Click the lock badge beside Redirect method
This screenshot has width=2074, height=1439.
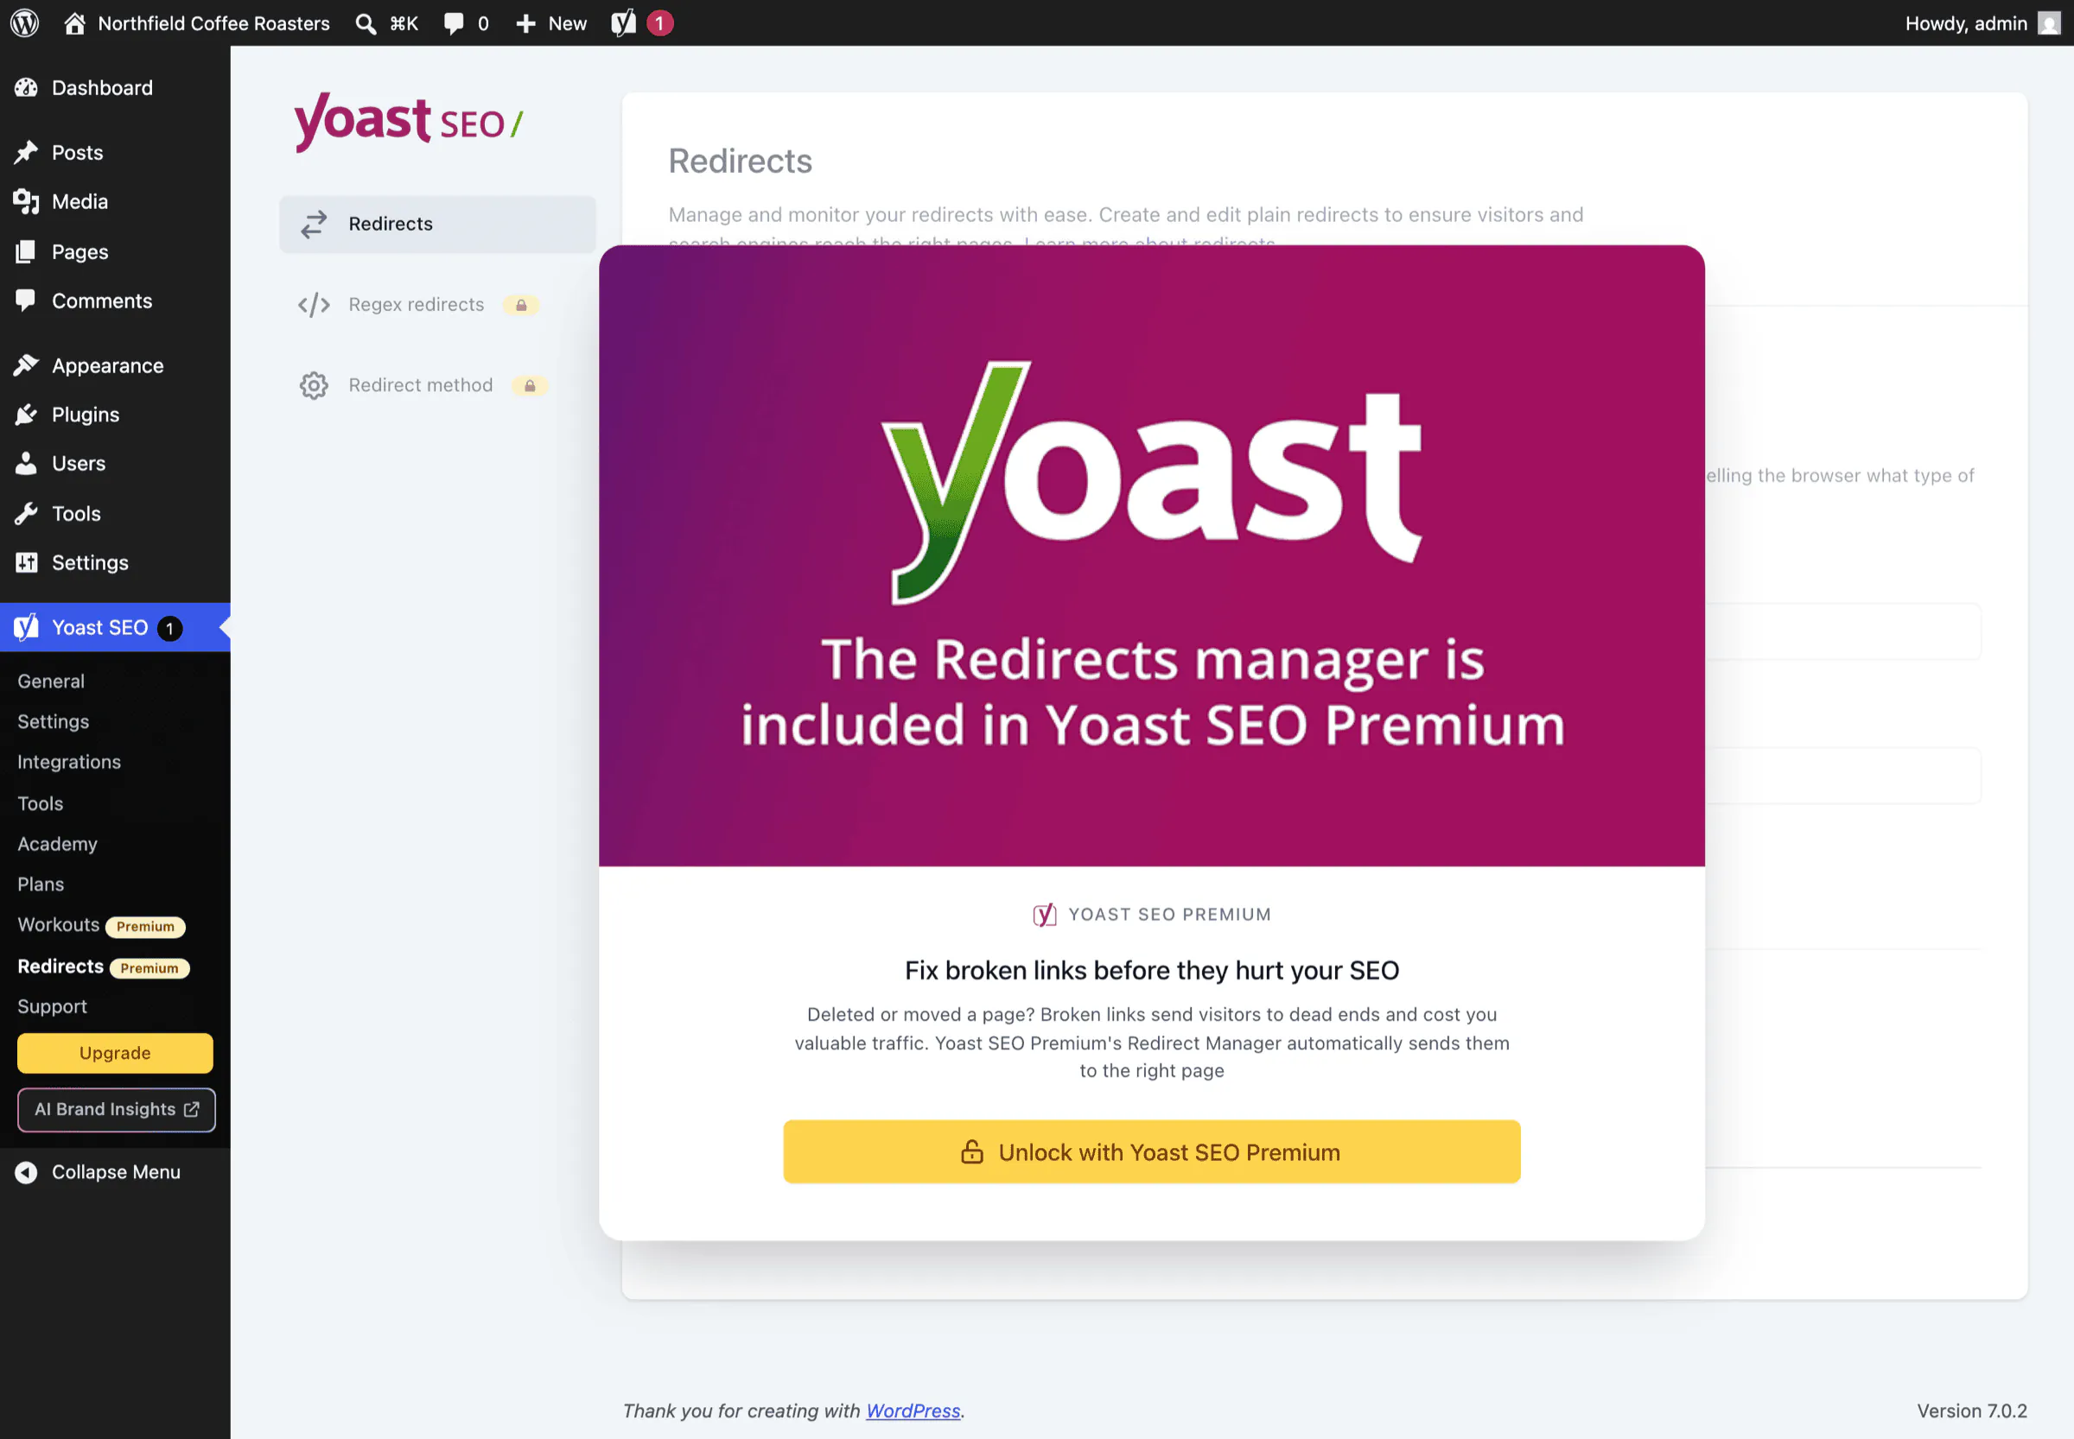tap(530, 386)
